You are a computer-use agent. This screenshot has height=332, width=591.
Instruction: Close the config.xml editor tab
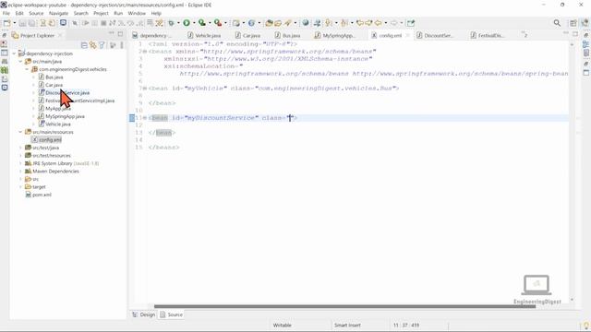(x=408, y=35)
